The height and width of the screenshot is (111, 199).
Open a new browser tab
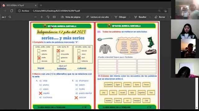pos(41,6)
